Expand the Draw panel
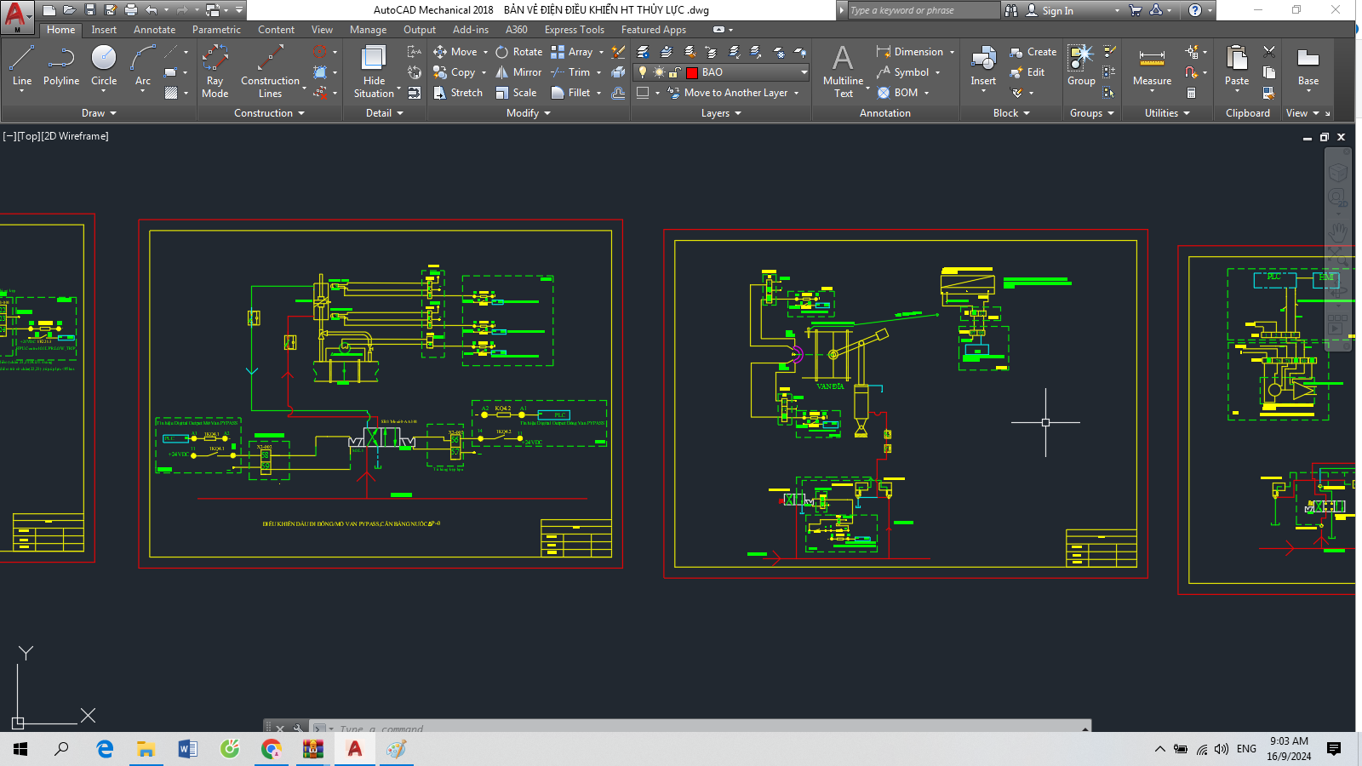This screenshot has width=1362, height=766. pyautogui.click(x=99, y=113)
